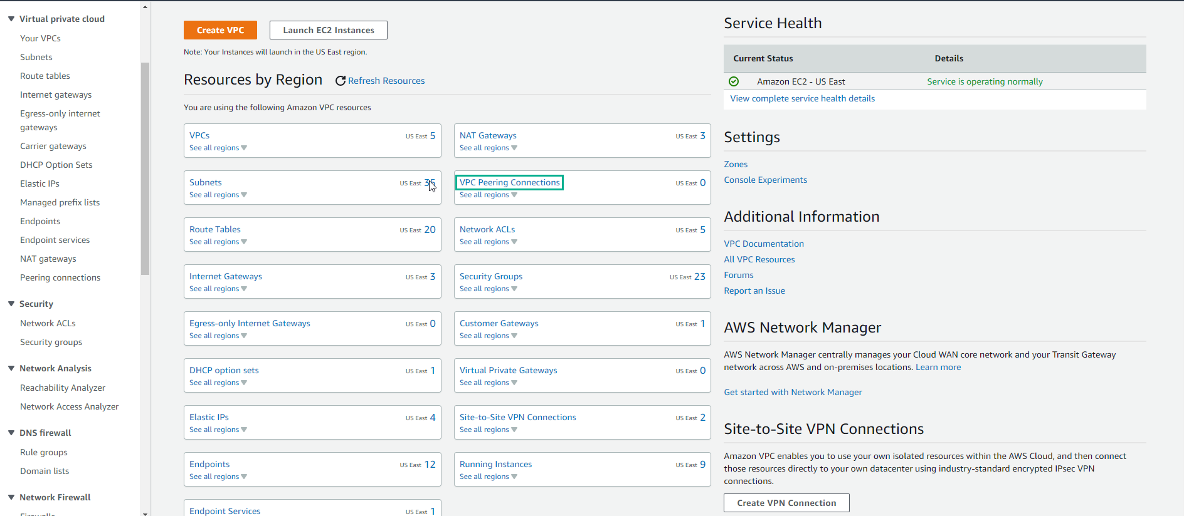The height and width of the screenshot is (516, 1184).
Task: Open Internet Gateways resource card link
Action: pyautogui.click(x=226, y=276)
